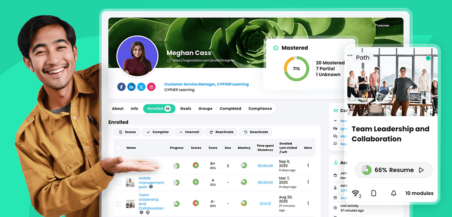Click the shield-check icon under Team Leadership and Collaboration
The height and width of the screenshot is (217, 452).
[x=147, y=212]
